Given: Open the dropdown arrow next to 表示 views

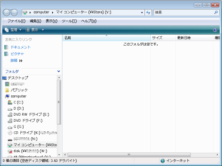Looking at the screenshot, I should pyautogui.click(x=43, y=30).
